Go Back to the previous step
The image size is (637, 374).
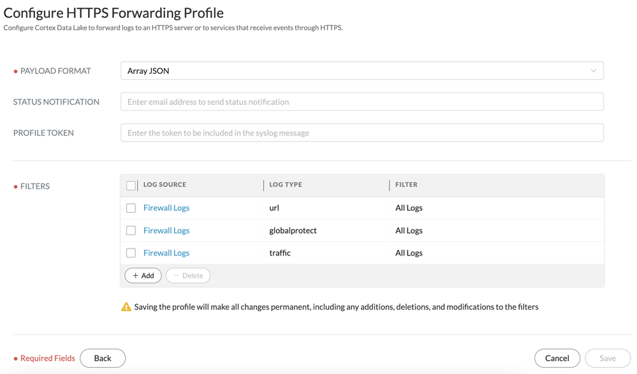pyautogui.click(x=103, y=358)
